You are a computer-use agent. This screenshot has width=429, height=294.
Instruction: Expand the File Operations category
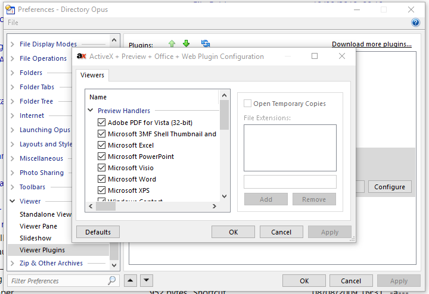13,58
